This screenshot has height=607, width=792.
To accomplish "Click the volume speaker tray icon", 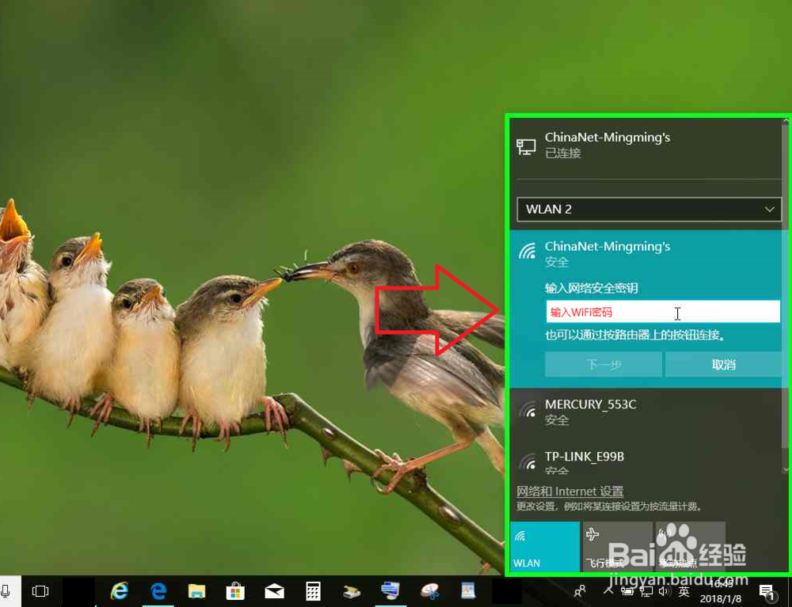I will [664, 591].
